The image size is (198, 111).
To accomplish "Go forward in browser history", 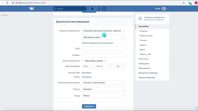I will 2,3.
